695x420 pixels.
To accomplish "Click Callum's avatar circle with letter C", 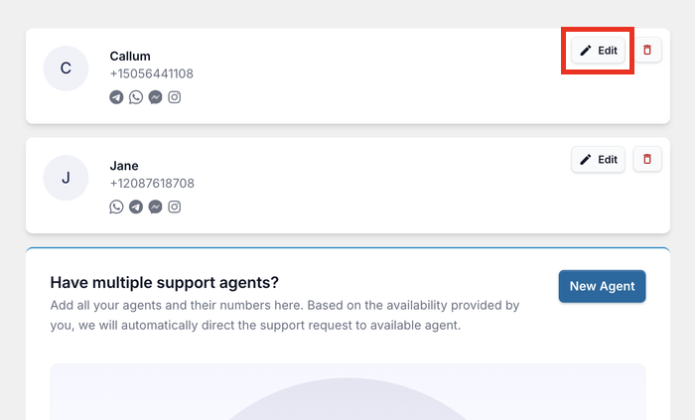I will click(67, 69).
